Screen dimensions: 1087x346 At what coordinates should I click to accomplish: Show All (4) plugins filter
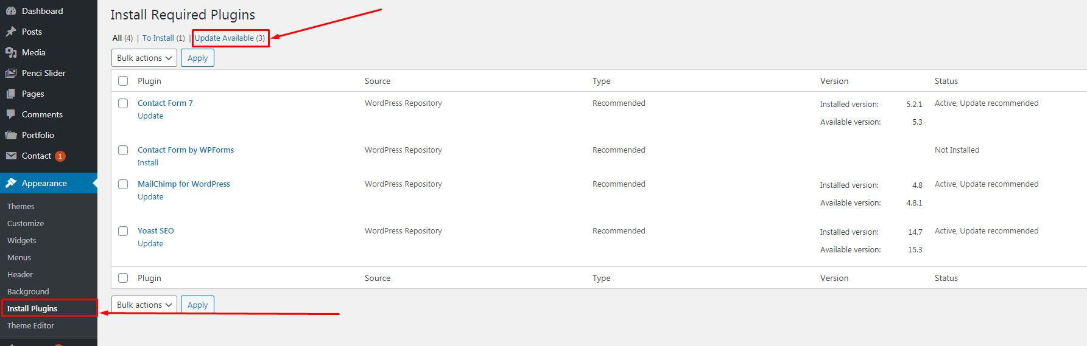122,38
